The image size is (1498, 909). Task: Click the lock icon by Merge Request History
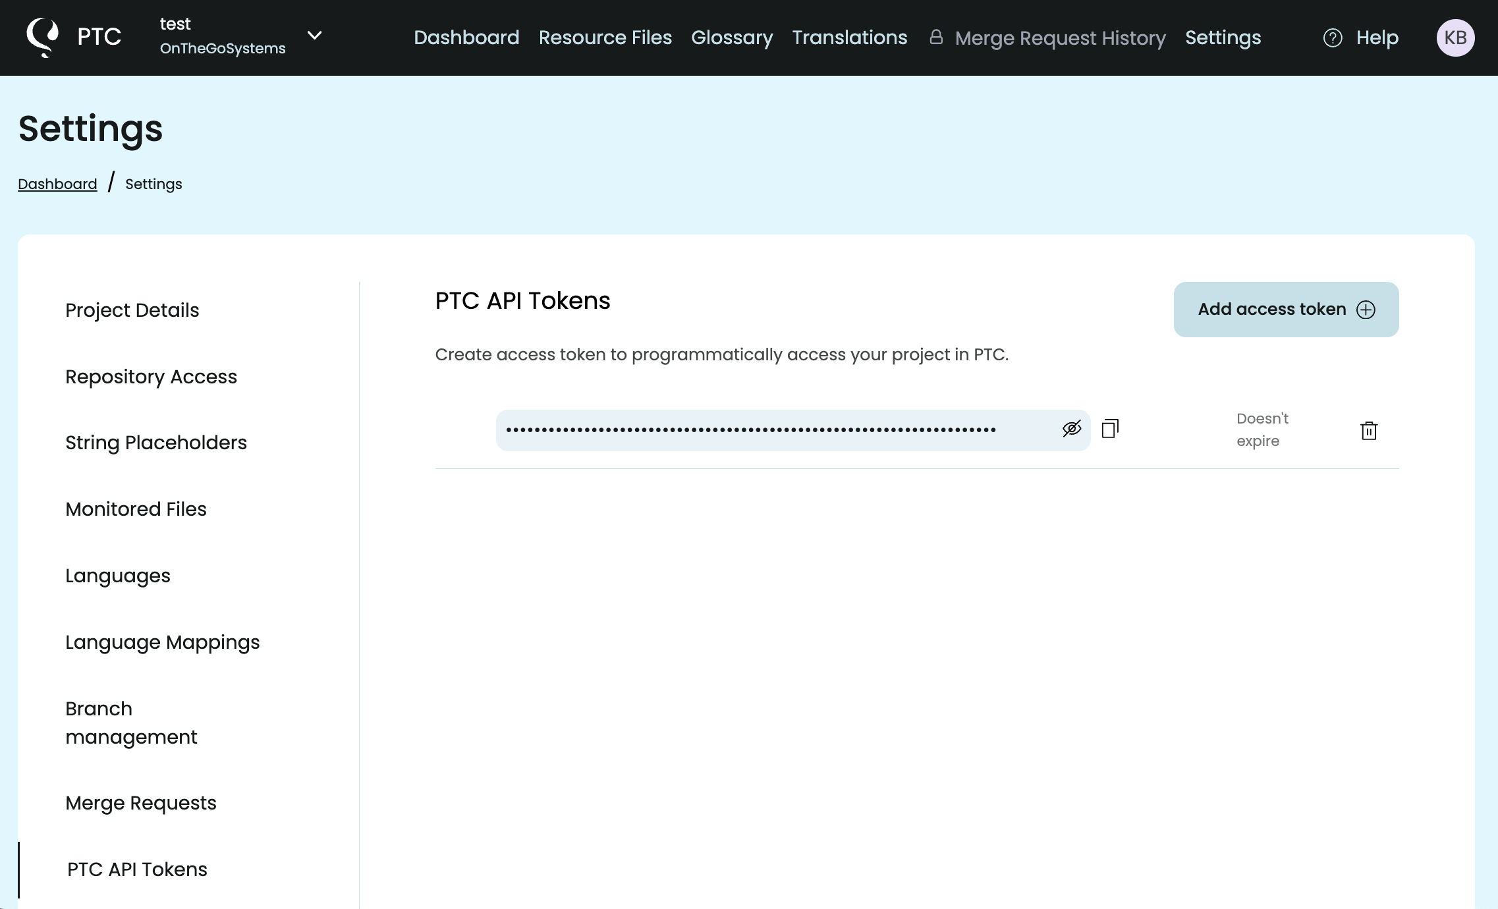coord(936,38)
